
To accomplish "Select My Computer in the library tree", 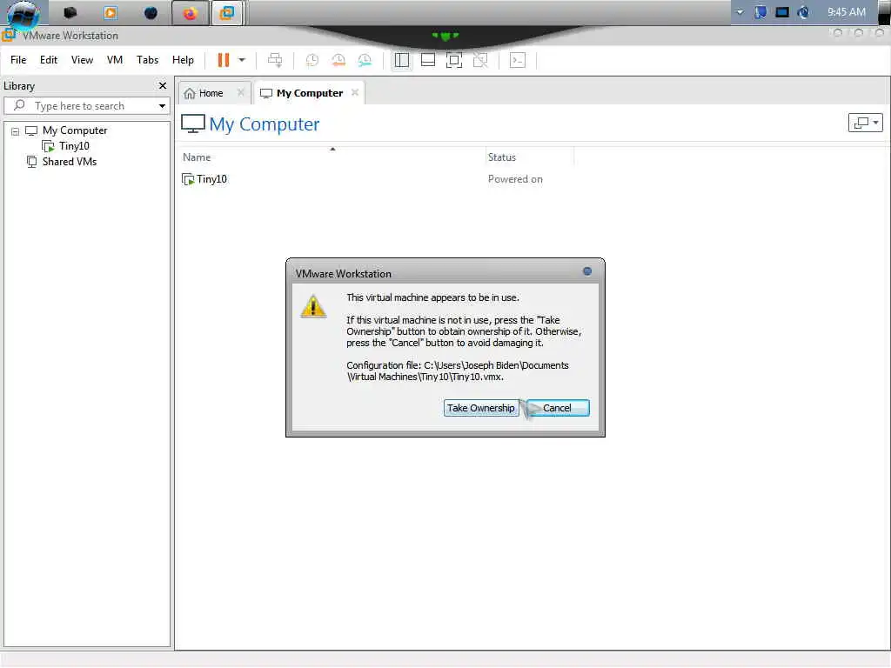I will click(75, 130).
